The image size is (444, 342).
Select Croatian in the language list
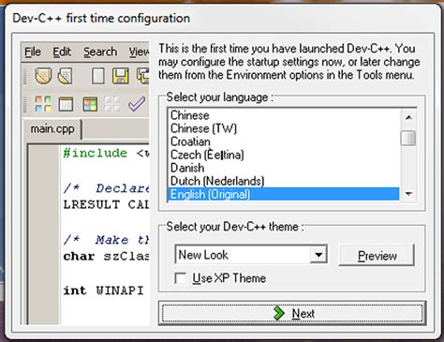click(284, 141)
